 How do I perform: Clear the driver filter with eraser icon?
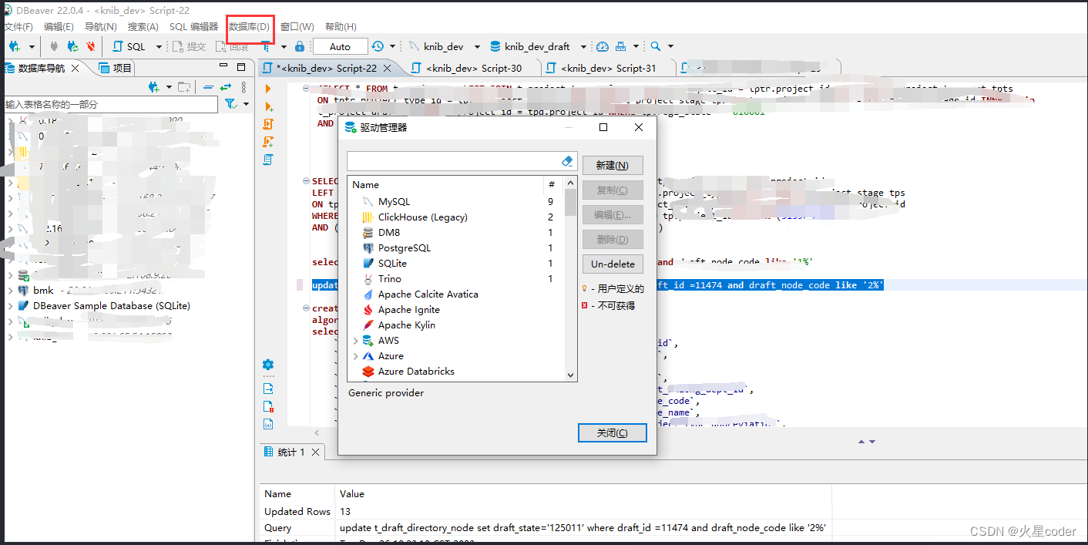coord(568,160)
